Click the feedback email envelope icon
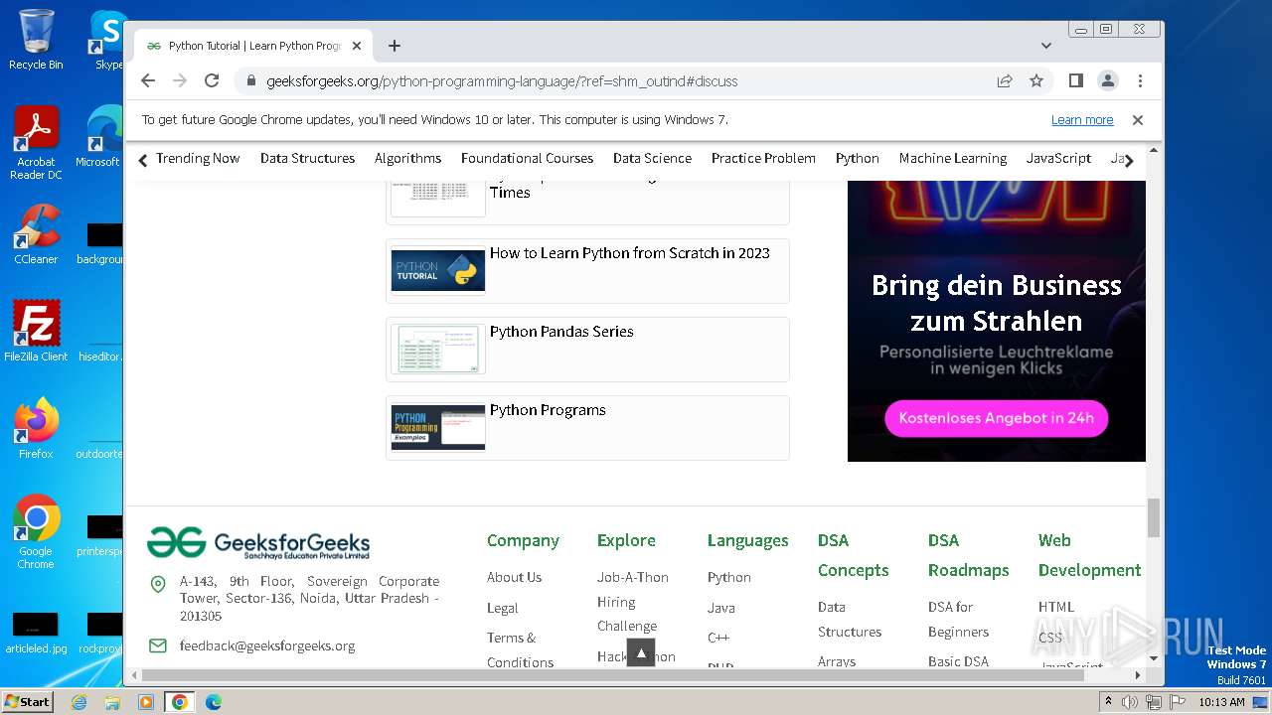 click(x=157, y=645)
